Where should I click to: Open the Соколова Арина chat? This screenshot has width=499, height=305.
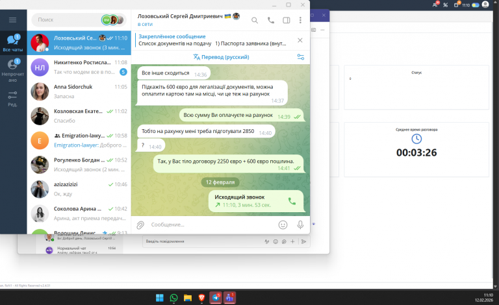(79, 213)
